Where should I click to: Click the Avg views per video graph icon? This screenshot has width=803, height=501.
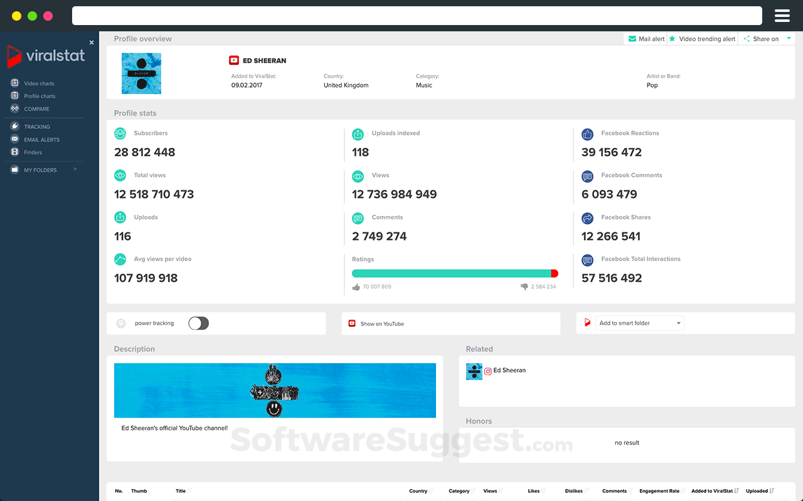click(120, 259)
